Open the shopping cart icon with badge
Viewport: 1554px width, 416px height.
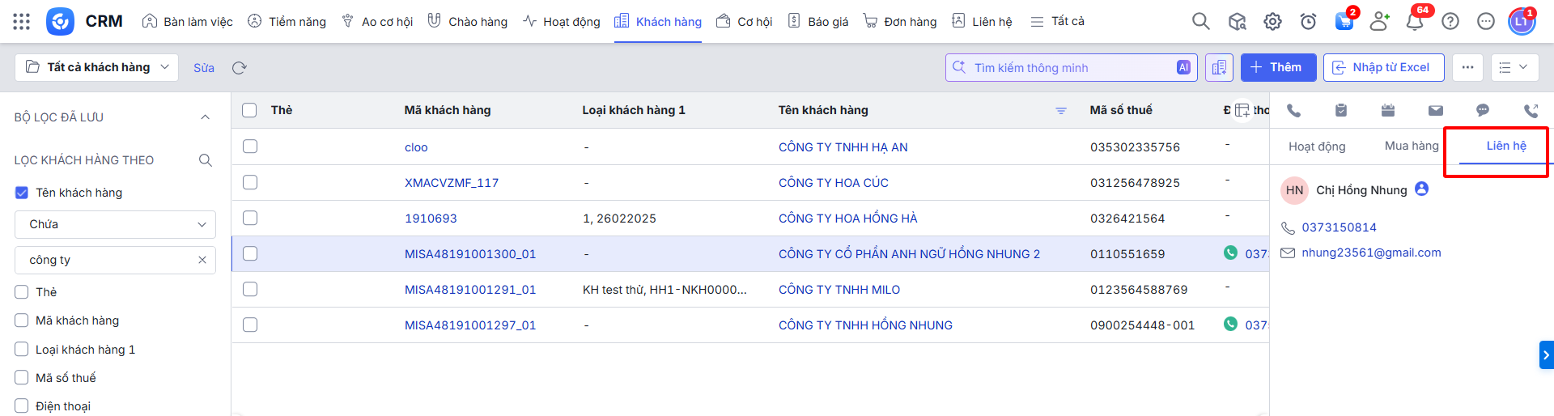[1344, 22]
